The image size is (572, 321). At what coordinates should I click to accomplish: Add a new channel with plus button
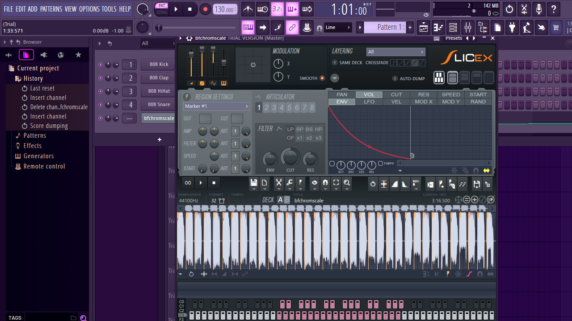click(x=160, y=140)
